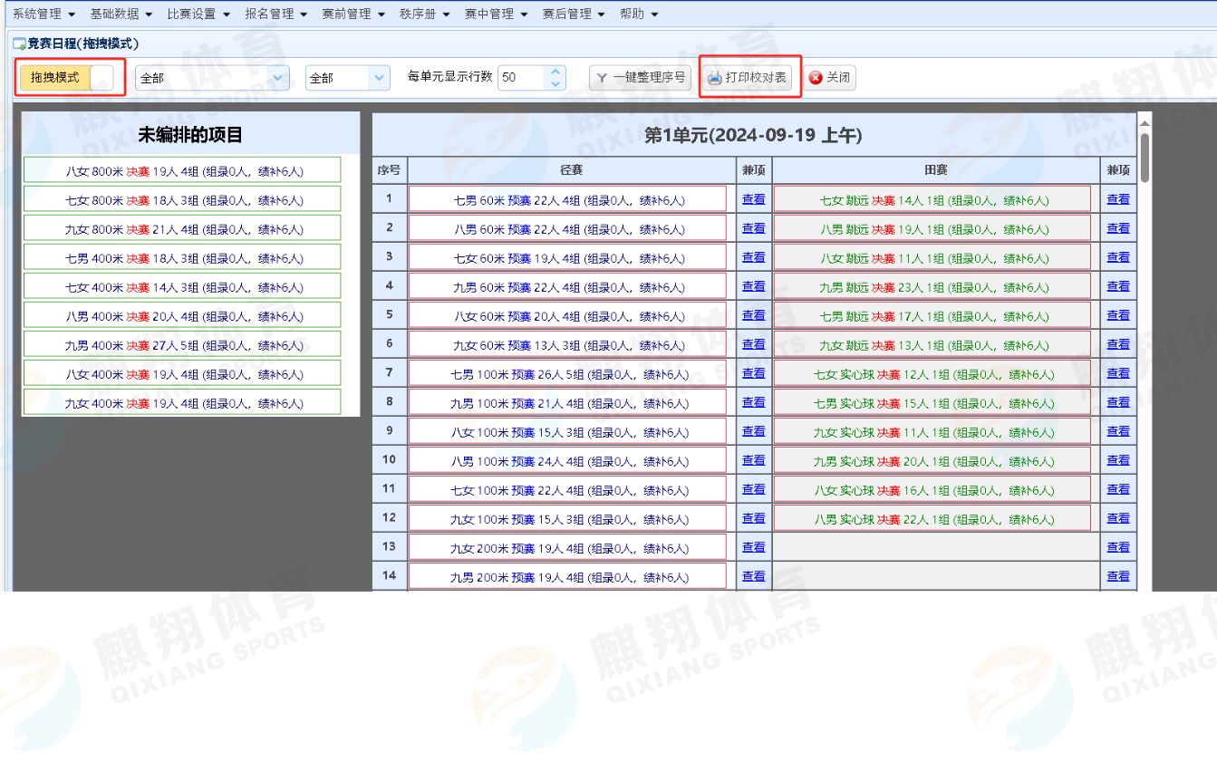Expand the second 全部 dropdown
Viewport: 1217px width, 780px height.
coord(379,78)
